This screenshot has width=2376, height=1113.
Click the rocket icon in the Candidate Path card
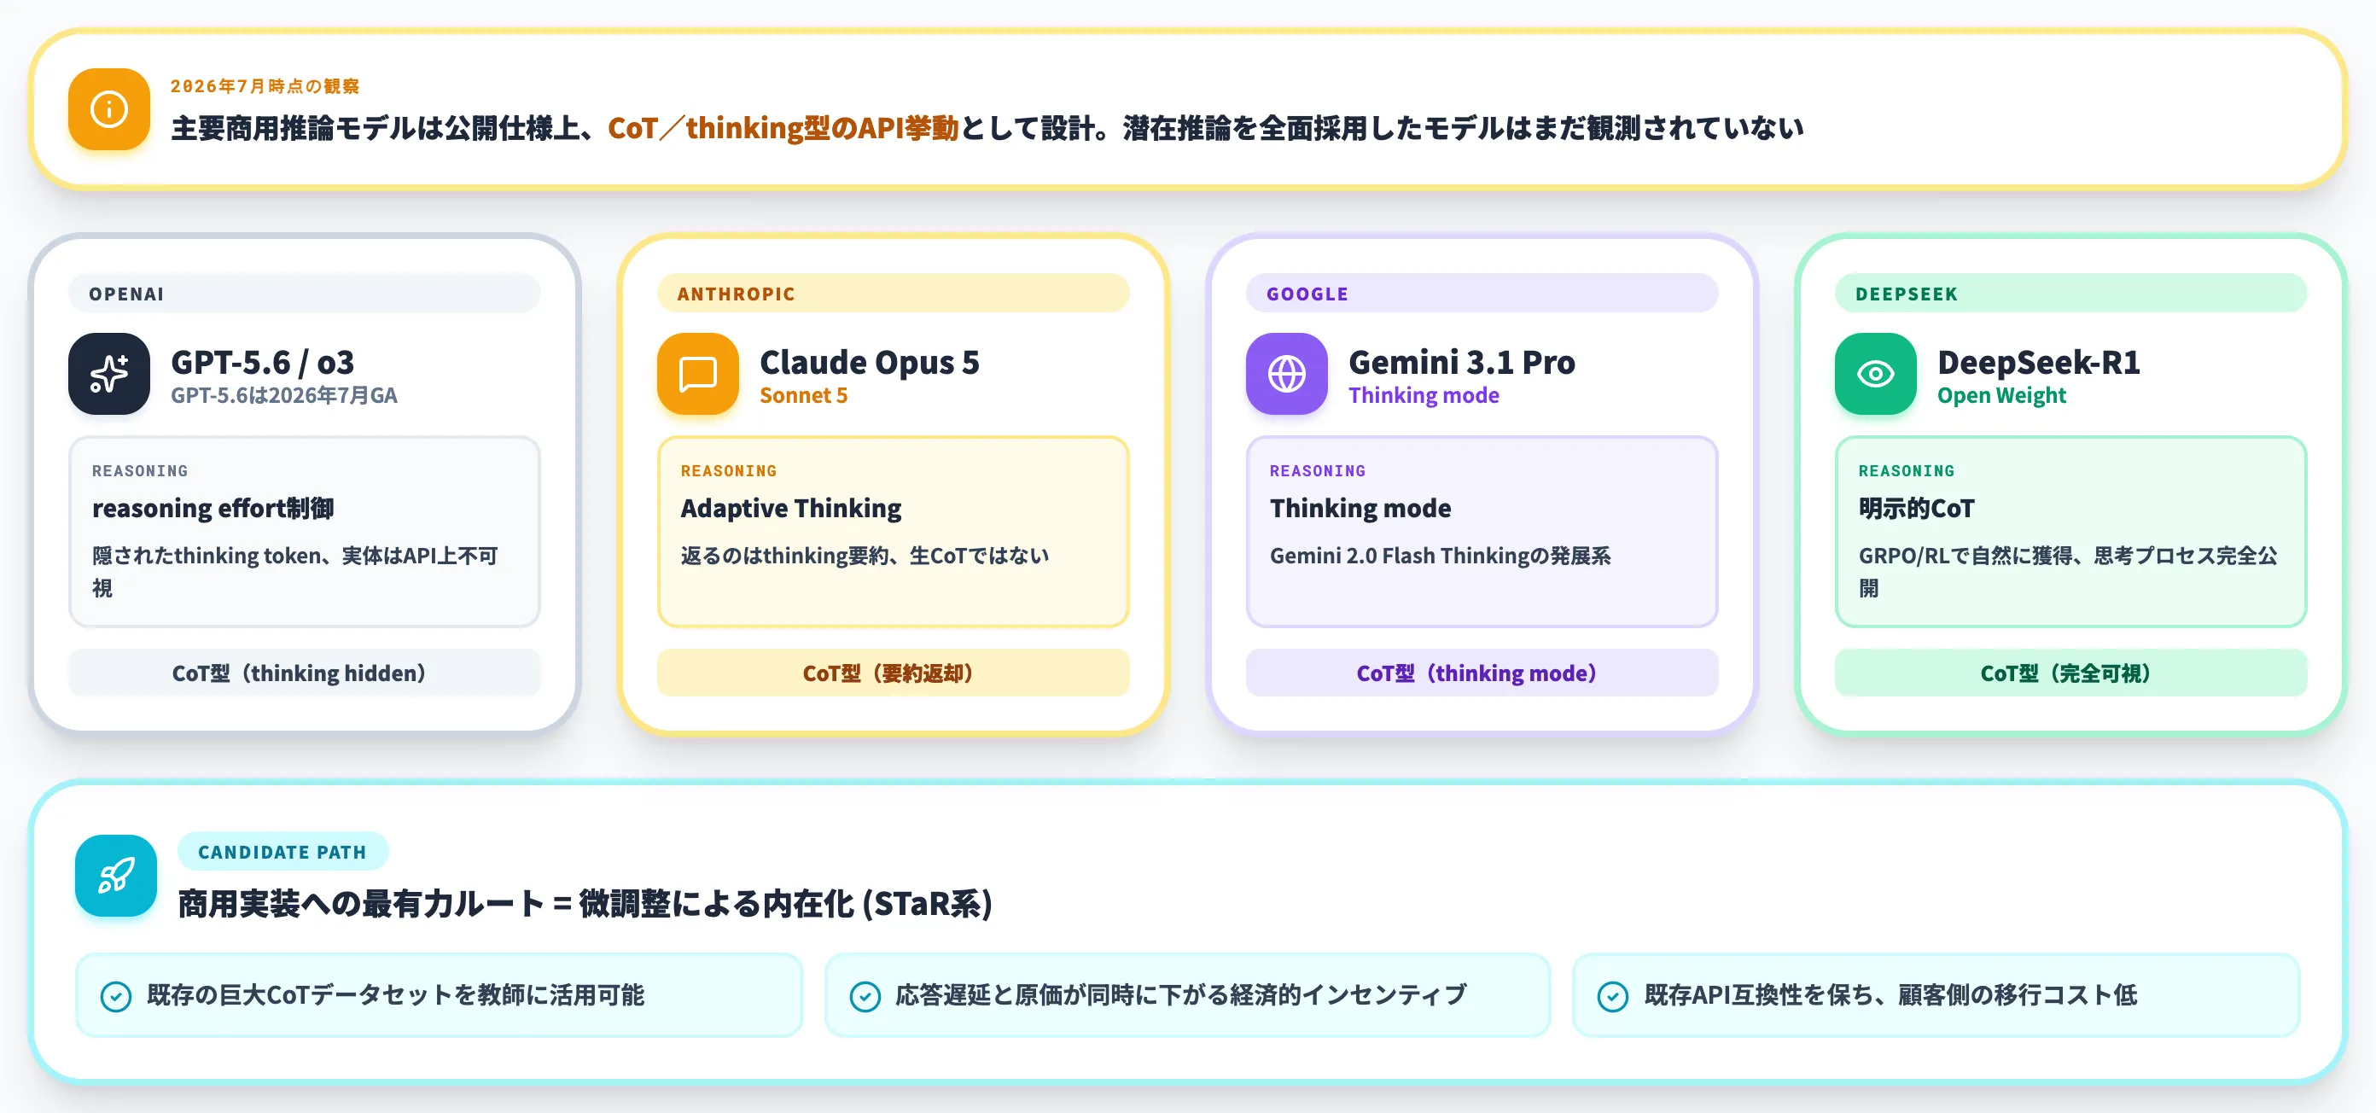[x=116, y=875]
